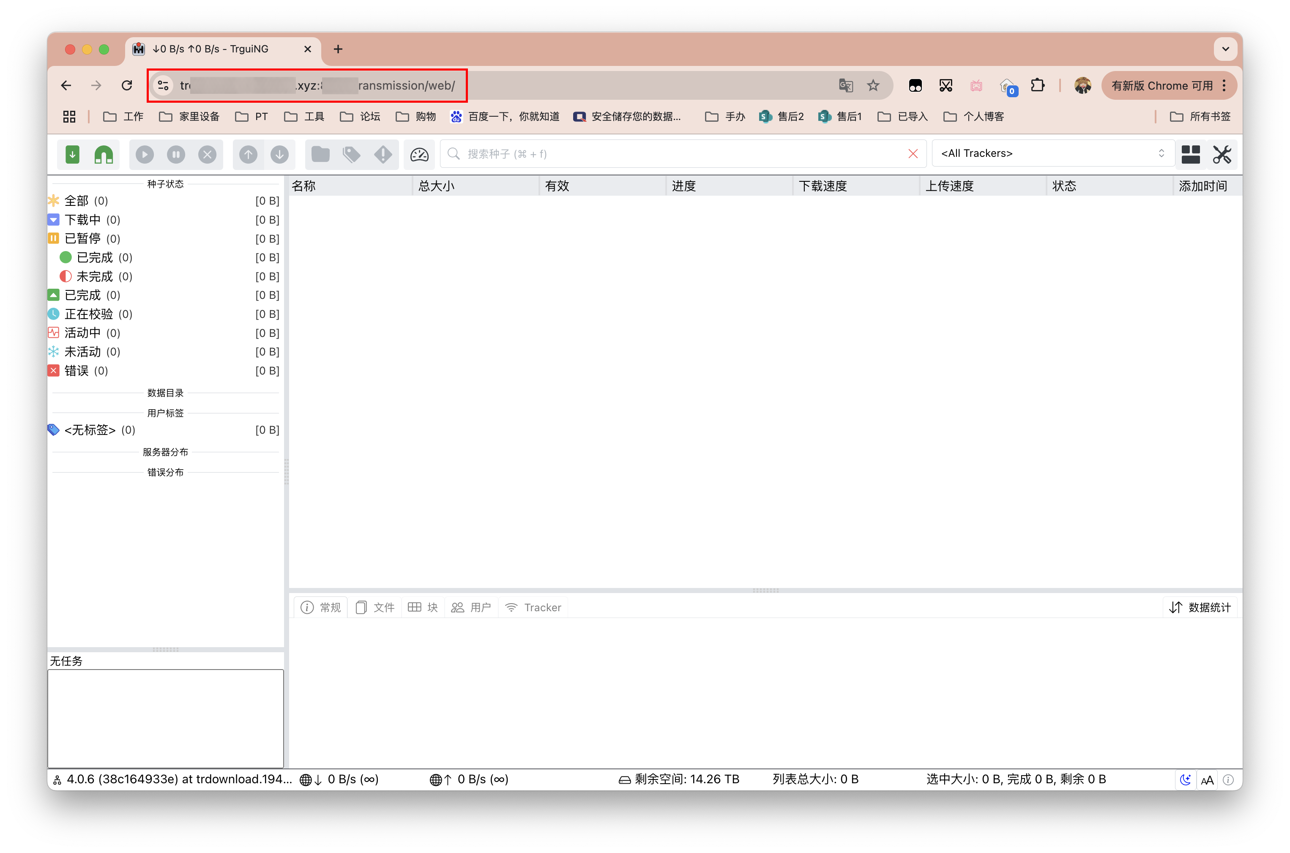
Task: Select <无标签> tag filter
Action: pos(164,430)
